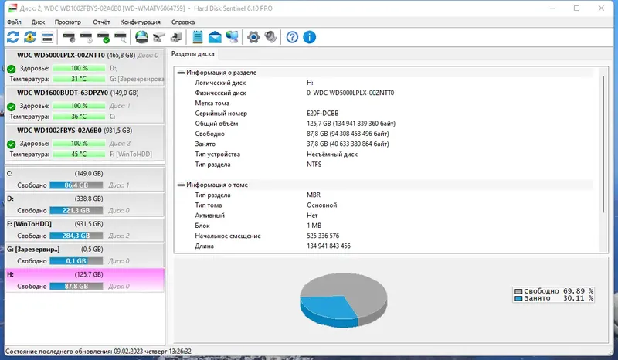Click the Тип раздела NTFS value
Viewport: 618px width, 360px height.
[314, 165]
